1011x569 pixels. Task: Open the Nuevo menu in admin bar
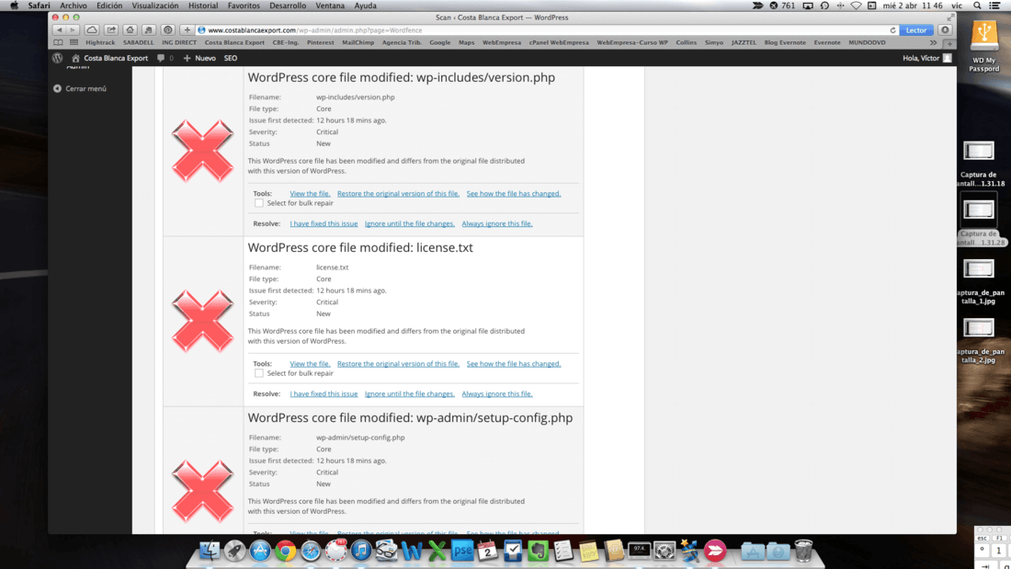199,58
